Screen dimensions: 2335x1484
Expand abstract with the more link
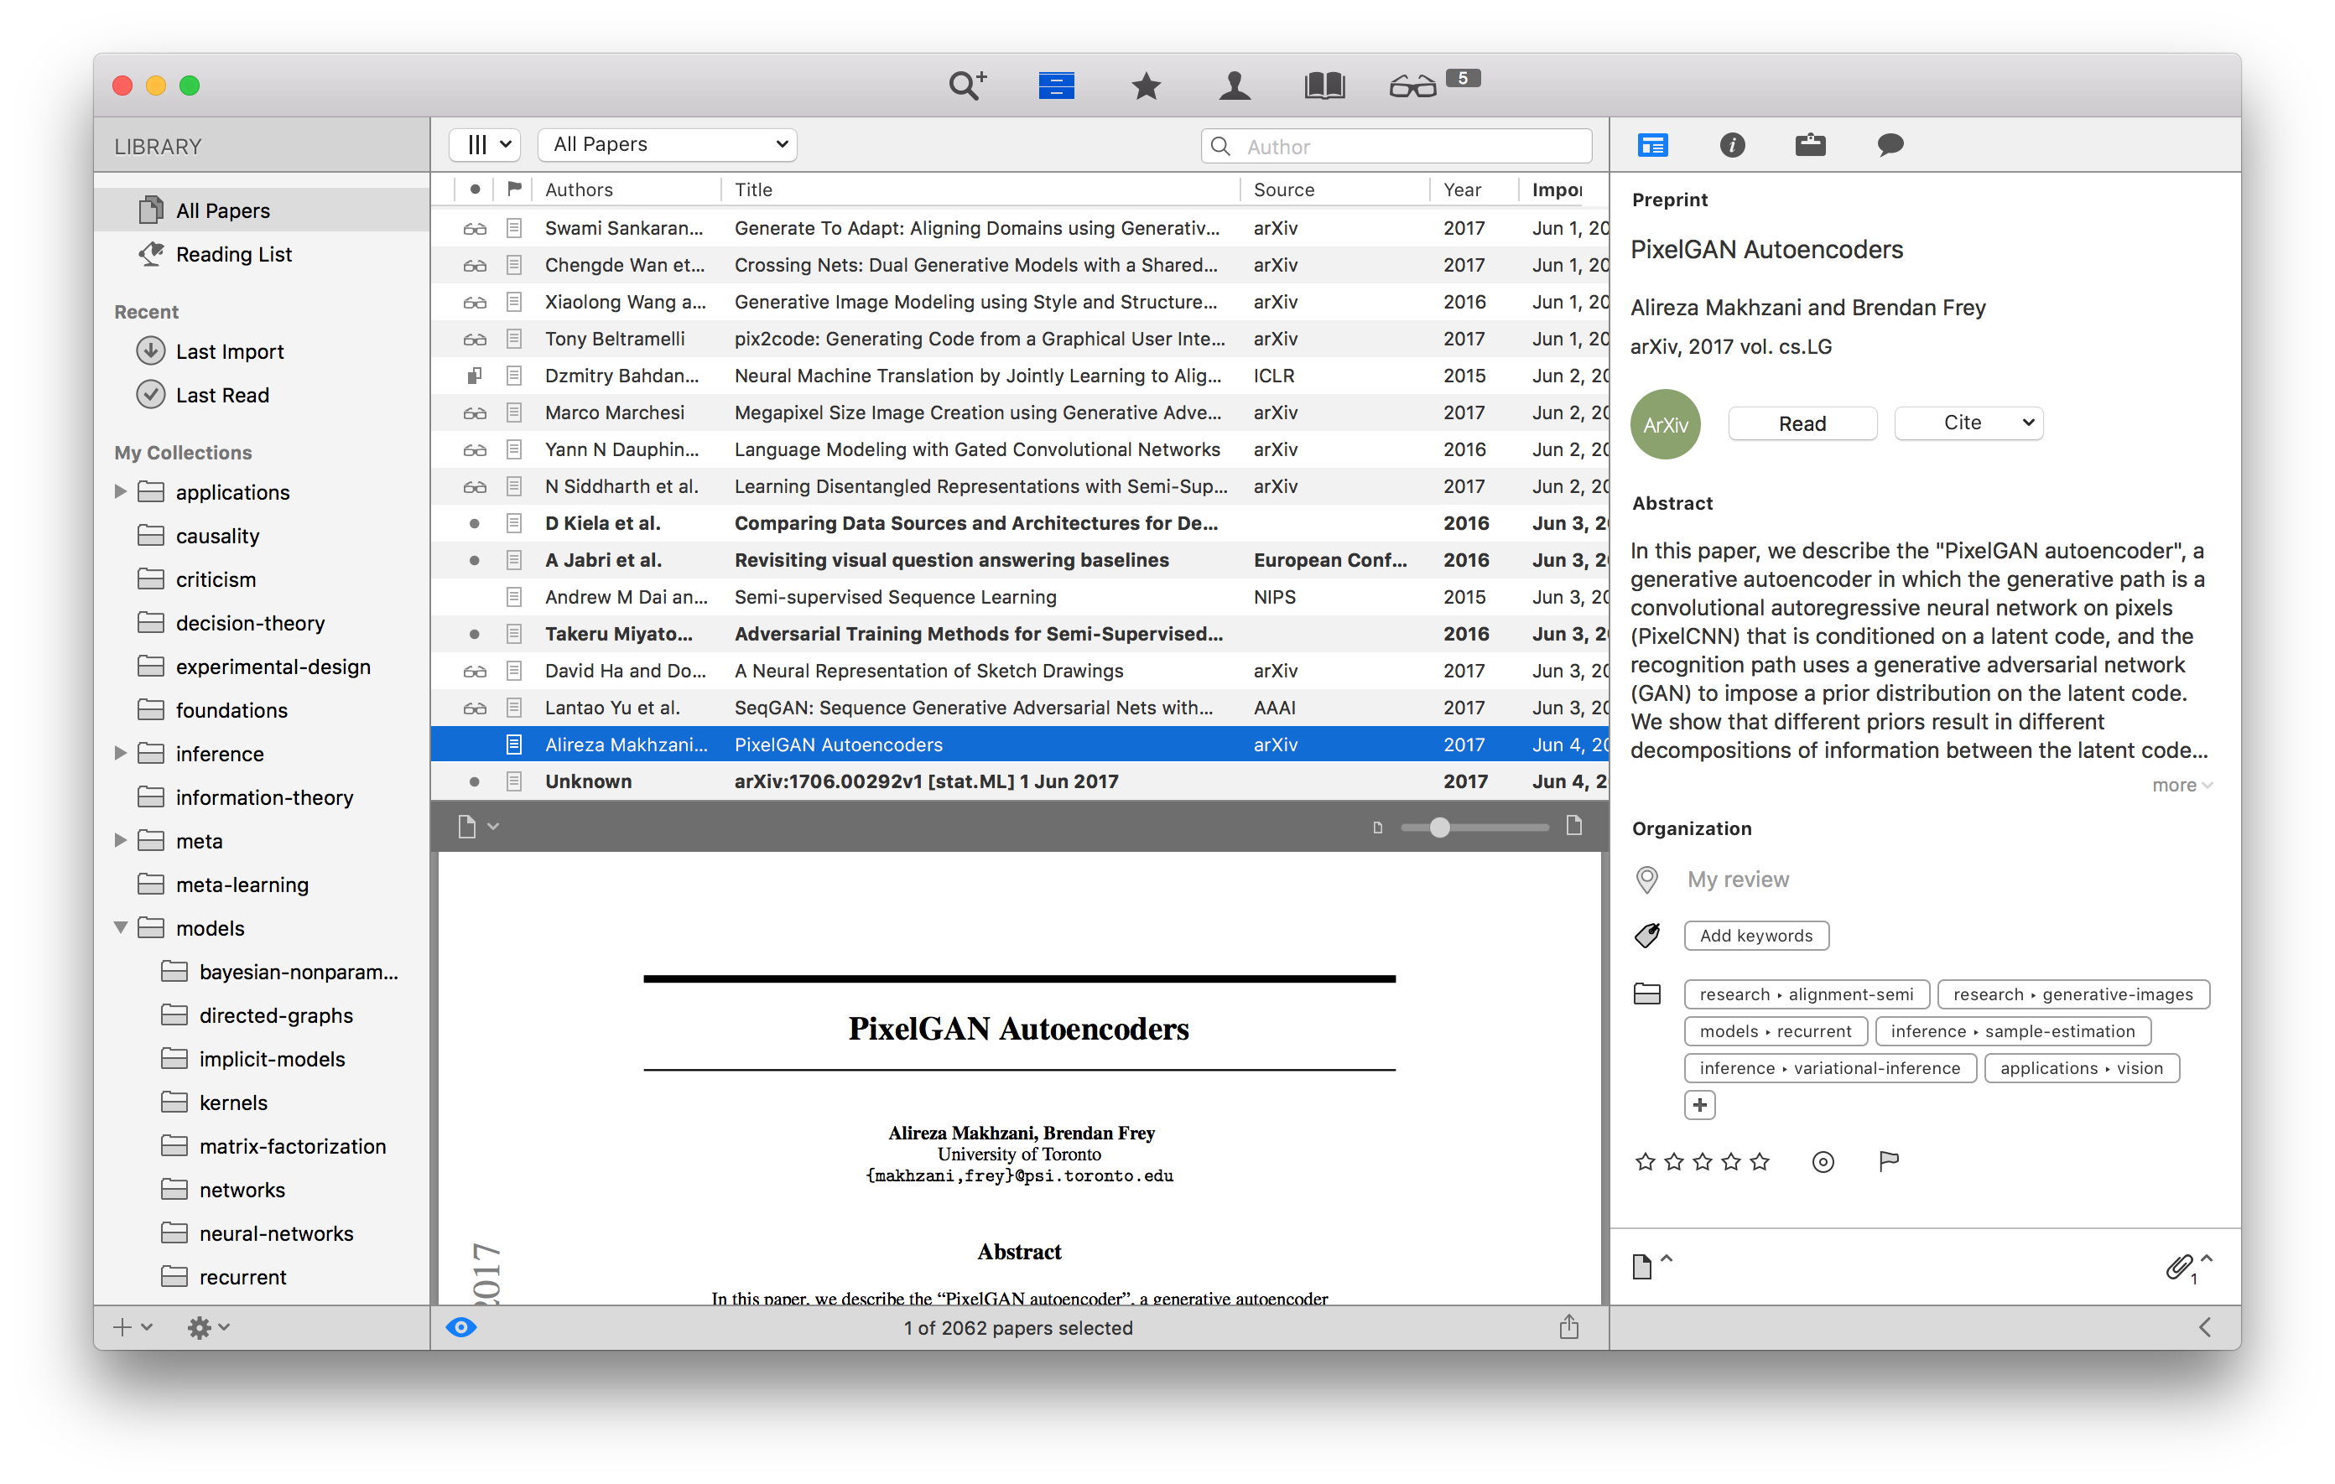point(2182,785)
